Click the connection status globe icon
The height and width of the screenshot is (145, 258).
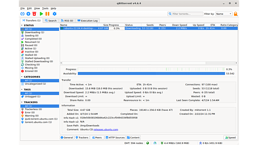click(148, 143)
